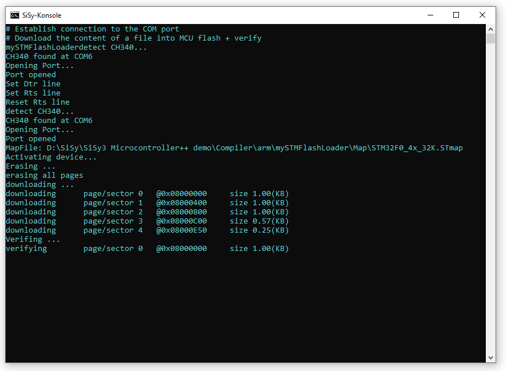Viewport: 507px width, 371px height.
Task: Click the "verifying page/sector 0" line
Action: pyautogui.click(x=74, y=249)
